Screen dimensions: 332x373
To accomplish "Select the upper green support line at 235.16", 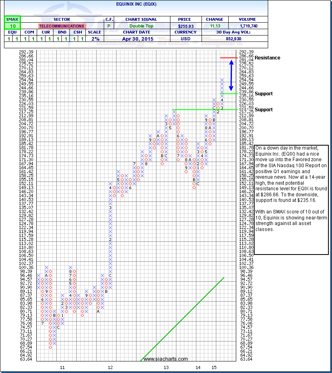I will pos(229,93).
